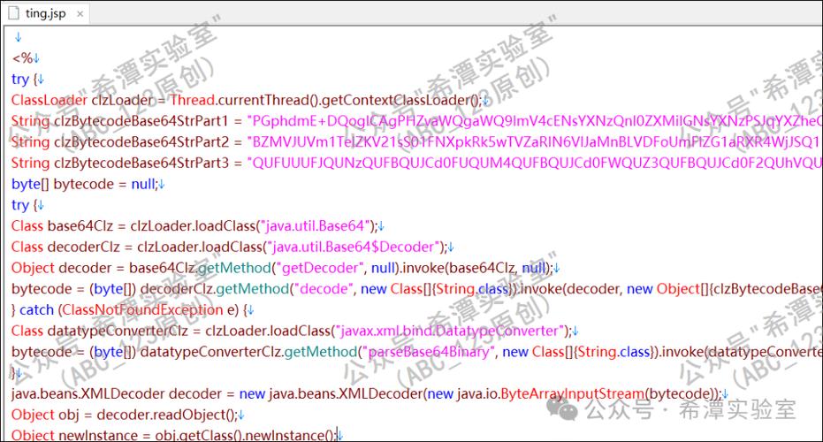Screen dimensions: 823x442
Task: Select the ting.jsp file tab
Action: (46, 13)
